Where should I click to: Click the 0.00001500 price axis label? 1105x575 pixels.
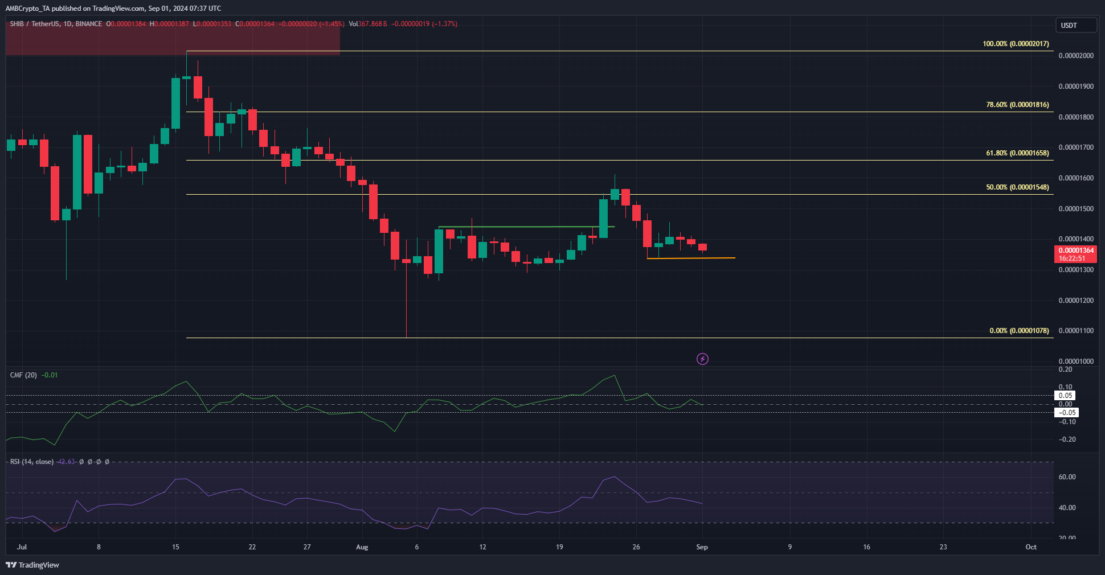1076,209
